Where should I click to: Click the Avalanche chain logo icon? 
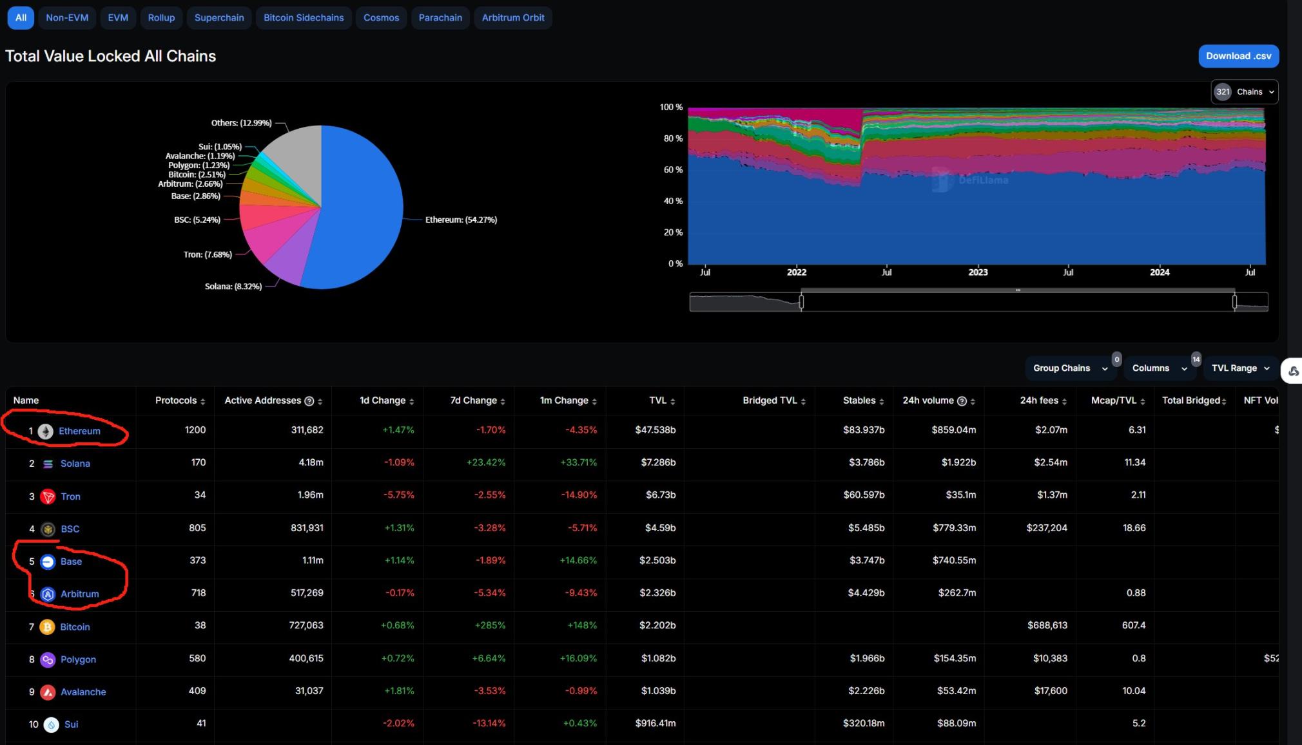click(48, 692)
